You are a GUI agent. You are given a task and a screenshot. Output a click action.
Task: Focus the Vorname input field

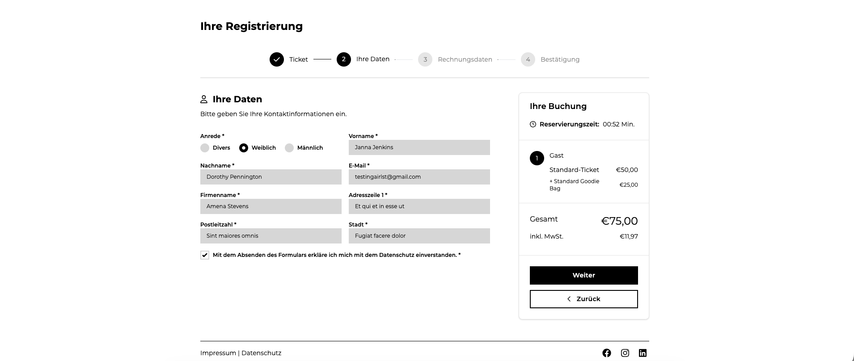[x=419, y=147]
